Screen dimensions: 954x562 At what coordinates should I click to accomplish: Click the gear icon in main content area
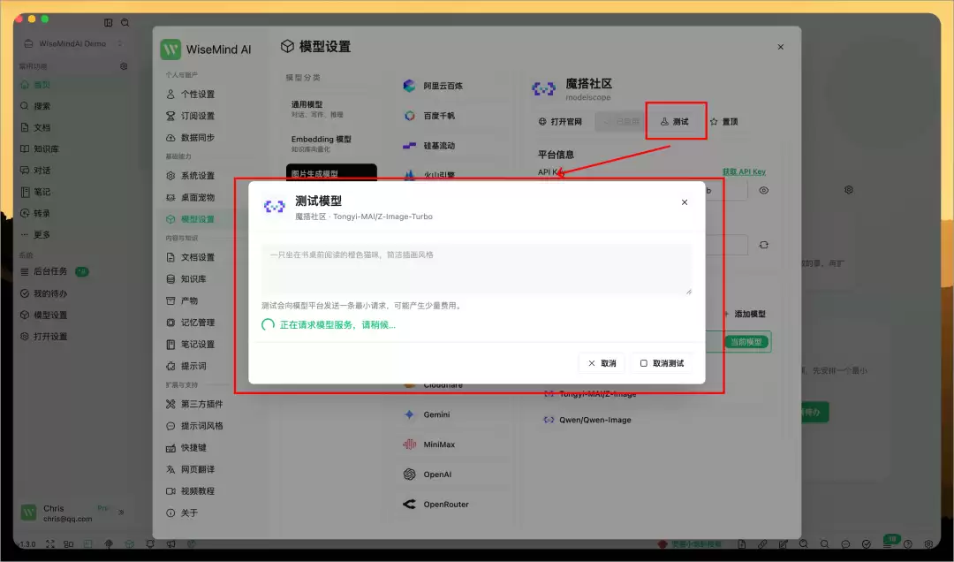click(849, 190)
